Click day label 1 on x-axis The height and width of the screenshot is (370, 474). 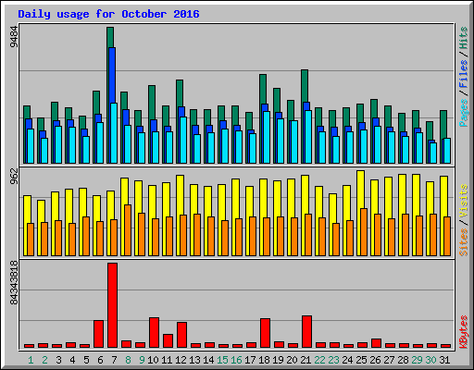[x=31, y=360]
